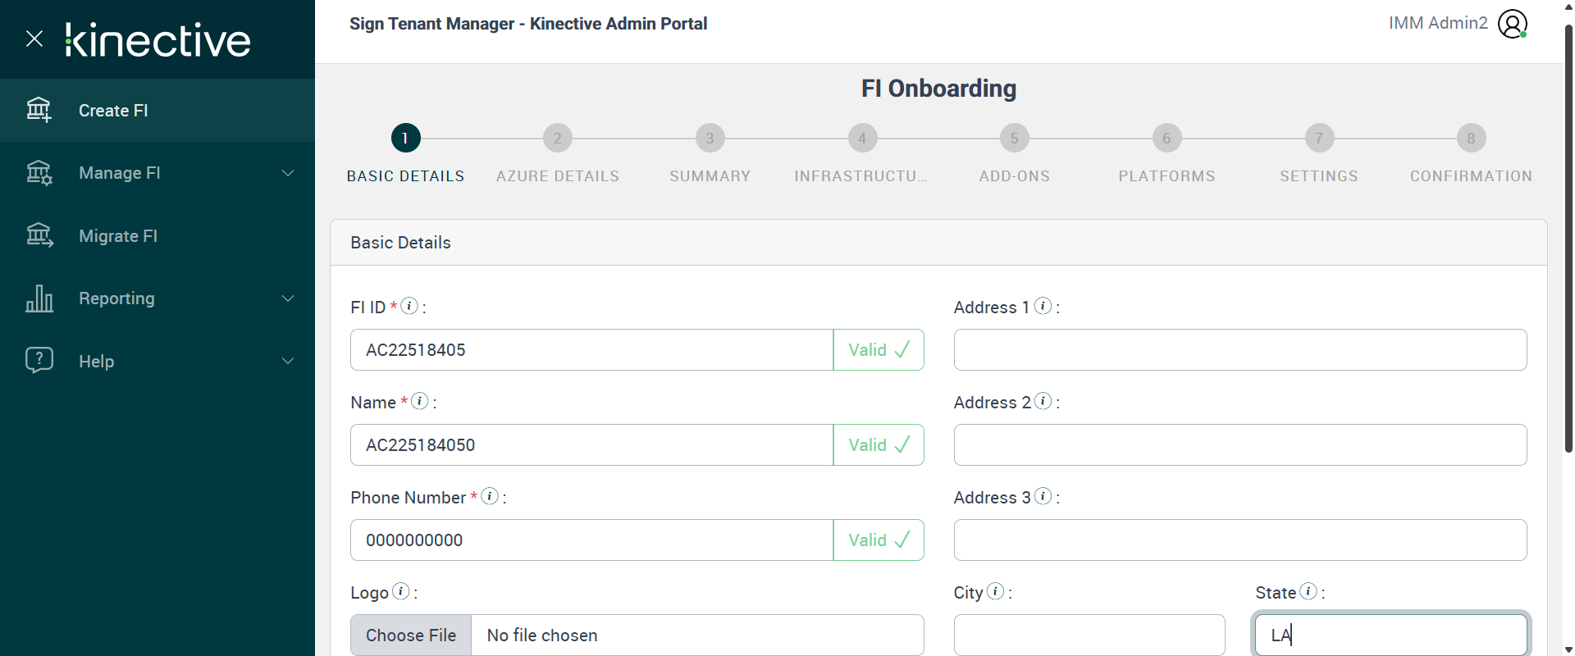Go to the Azure Details step

pos(558,139)
